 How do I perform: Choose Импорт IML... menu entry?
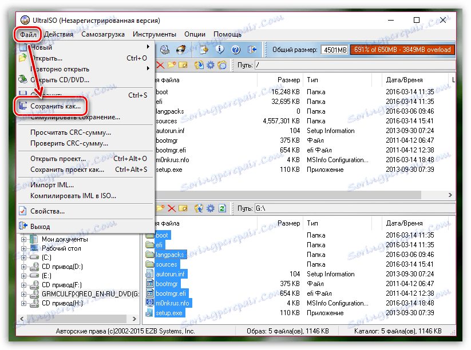pos(85,185)
